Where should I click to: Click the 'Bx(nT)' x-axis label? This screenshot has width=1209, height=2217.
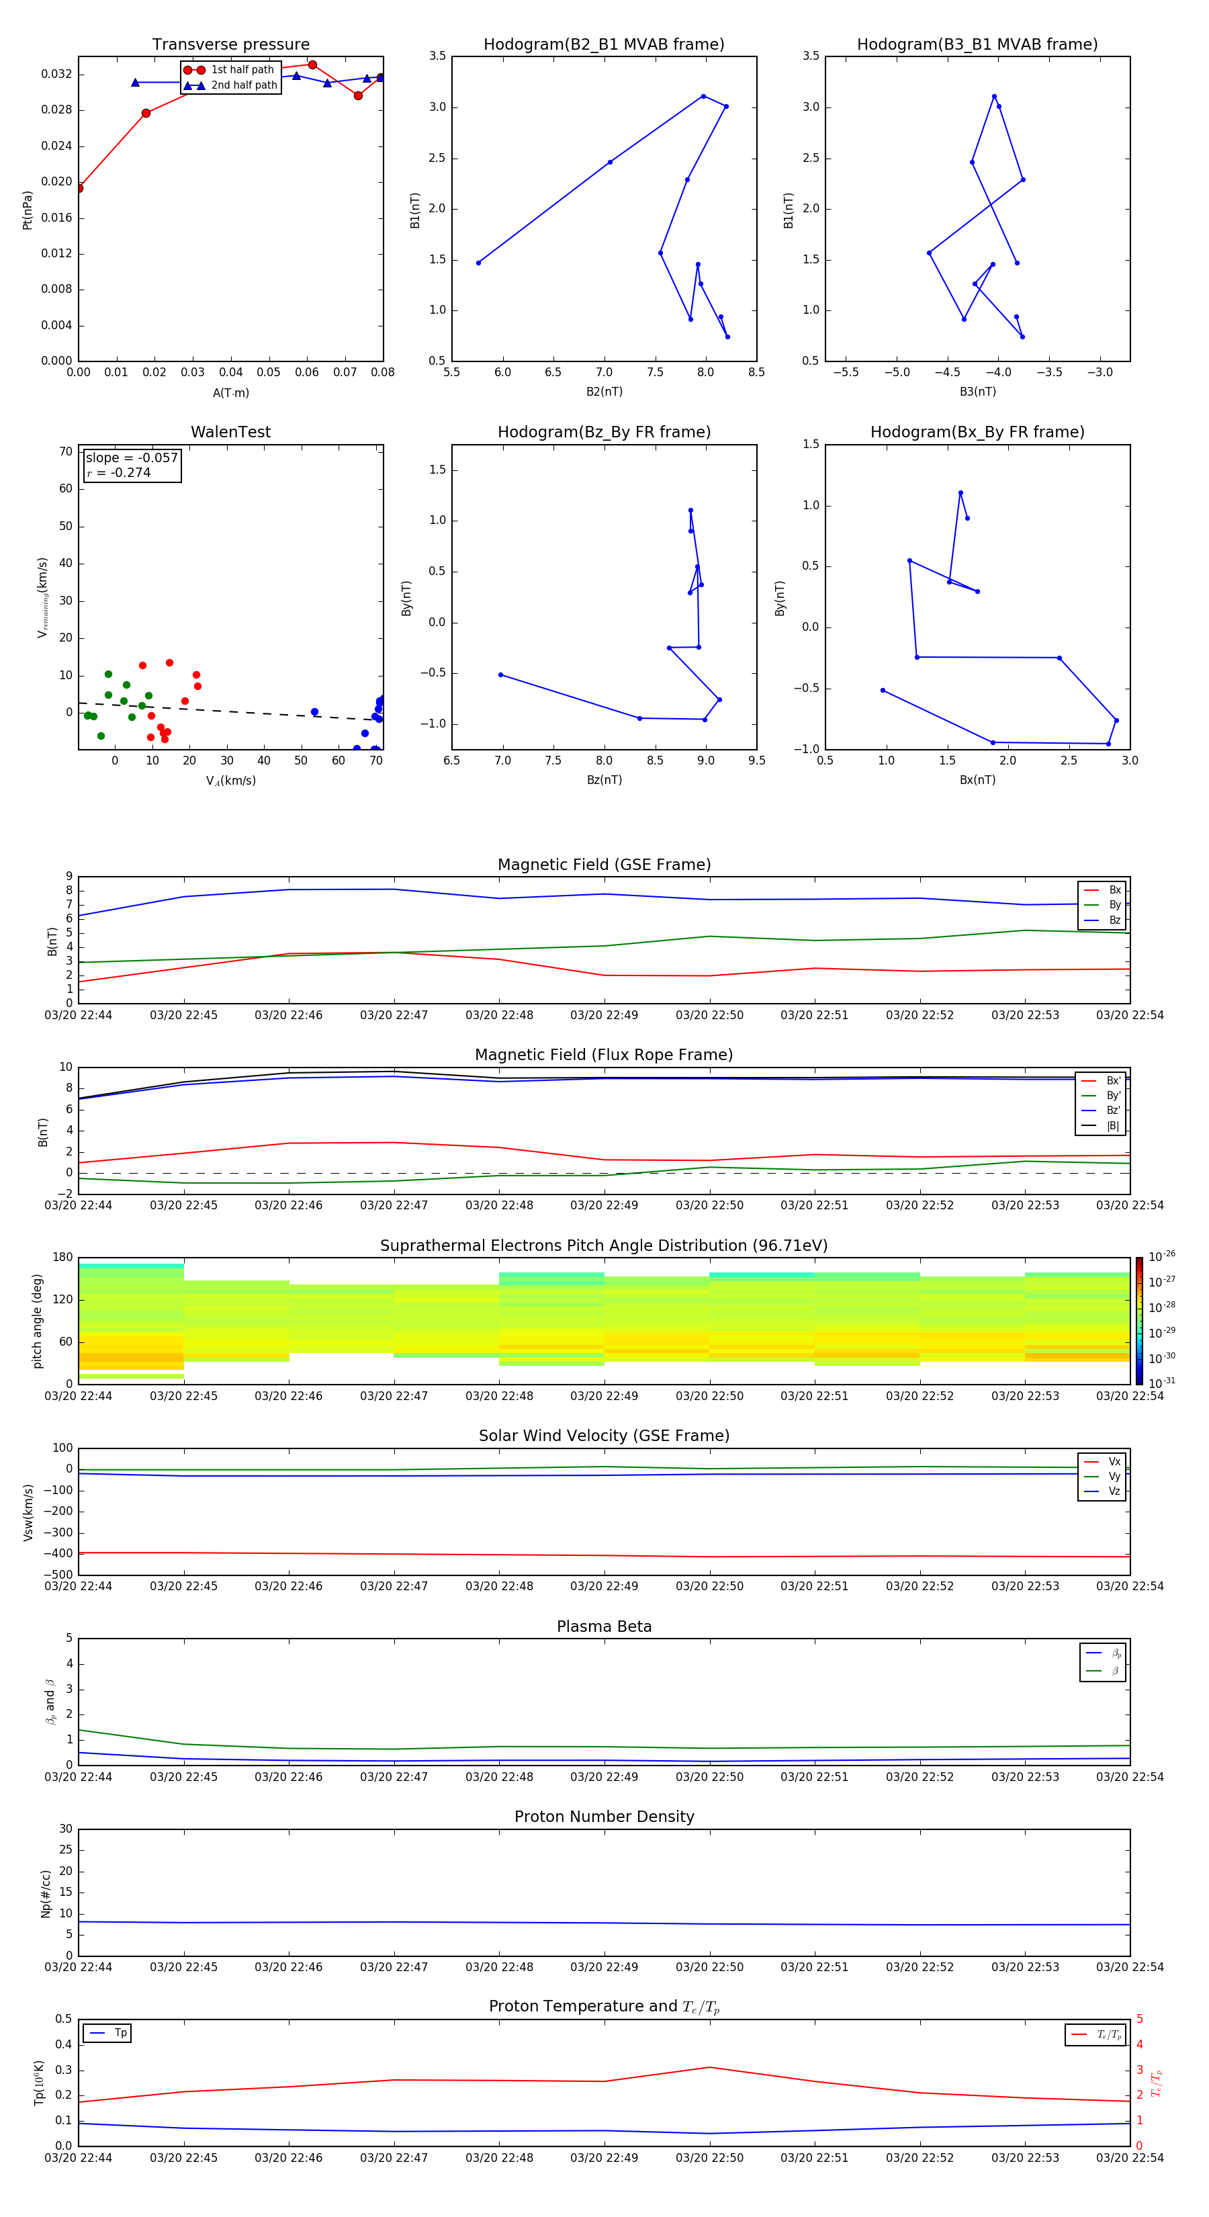pos(977,780)
